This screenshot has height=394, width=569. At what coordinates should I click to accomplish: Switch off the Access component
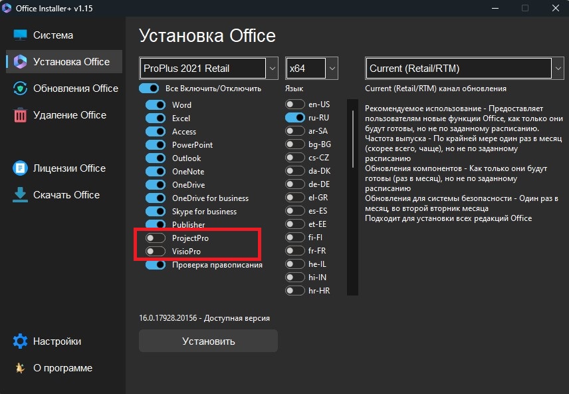[x=156, y=131]
